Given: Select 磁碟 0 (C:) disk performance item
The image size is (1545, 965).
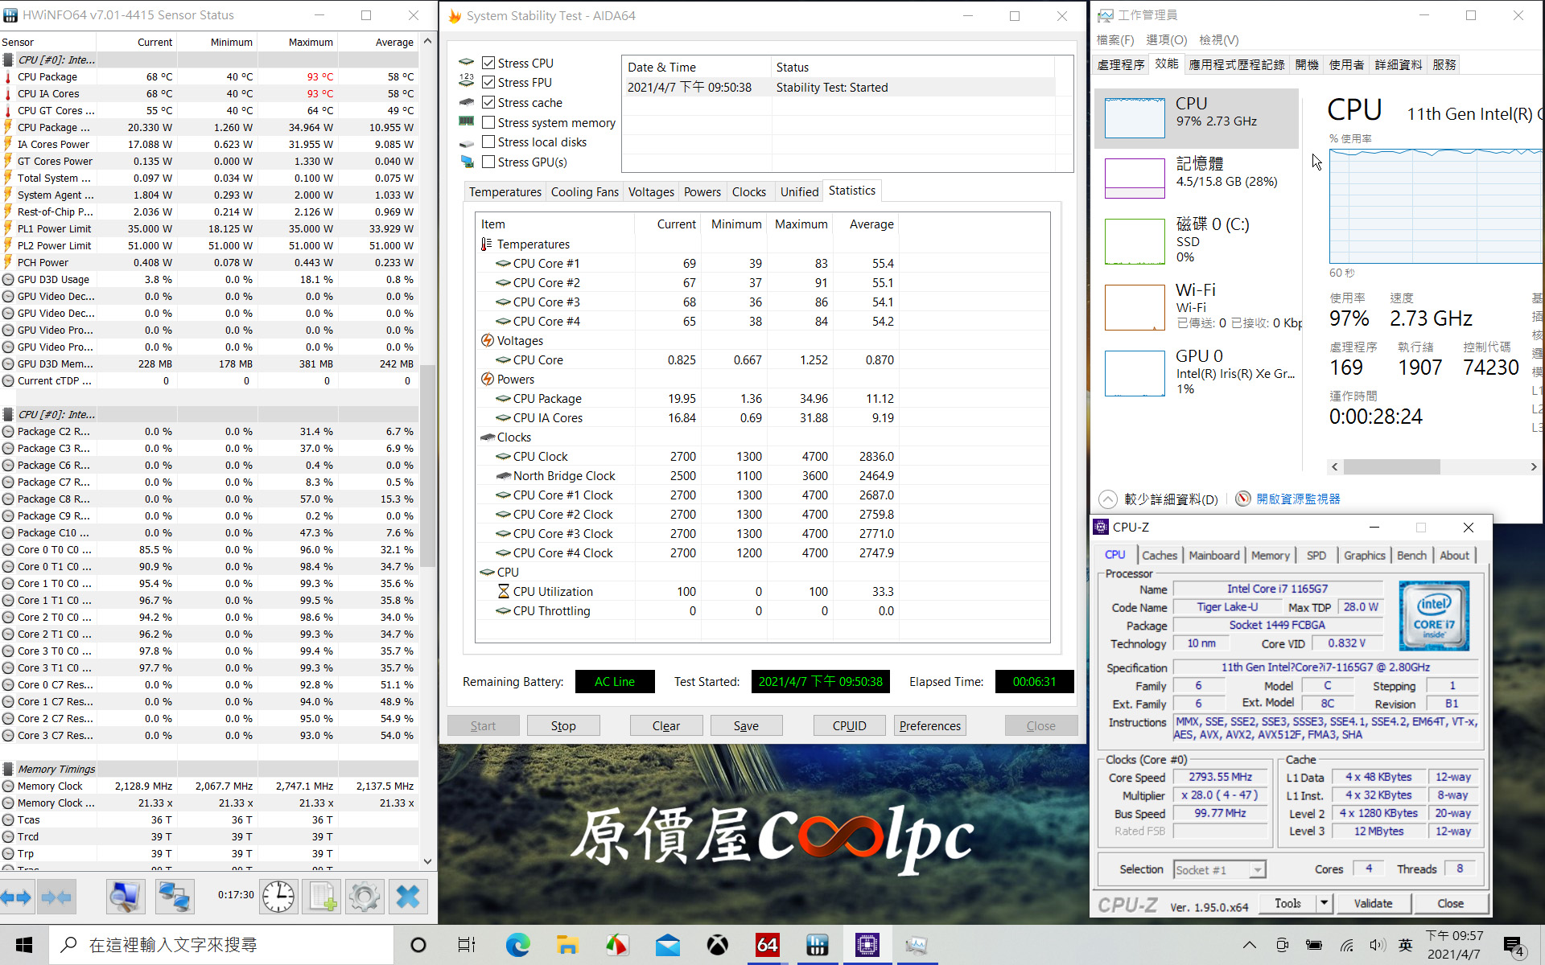Looking at the screenshot, I should pos(1197,240).
